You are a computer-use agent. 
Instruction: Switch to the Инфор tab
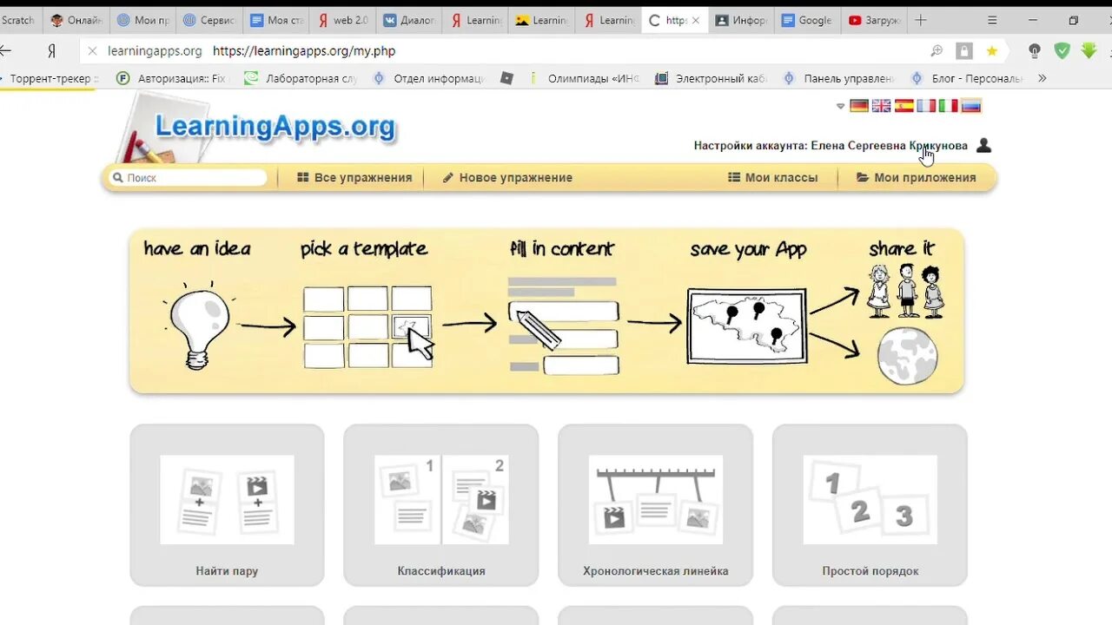click(x=743, y=20)
